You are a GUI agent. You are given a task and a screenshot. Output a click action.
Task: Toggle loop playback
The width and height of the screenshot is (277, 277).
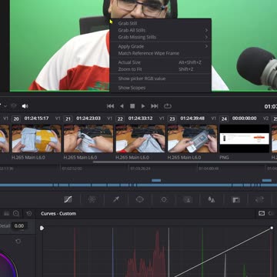pyautogui.click(x=168, y=106)
